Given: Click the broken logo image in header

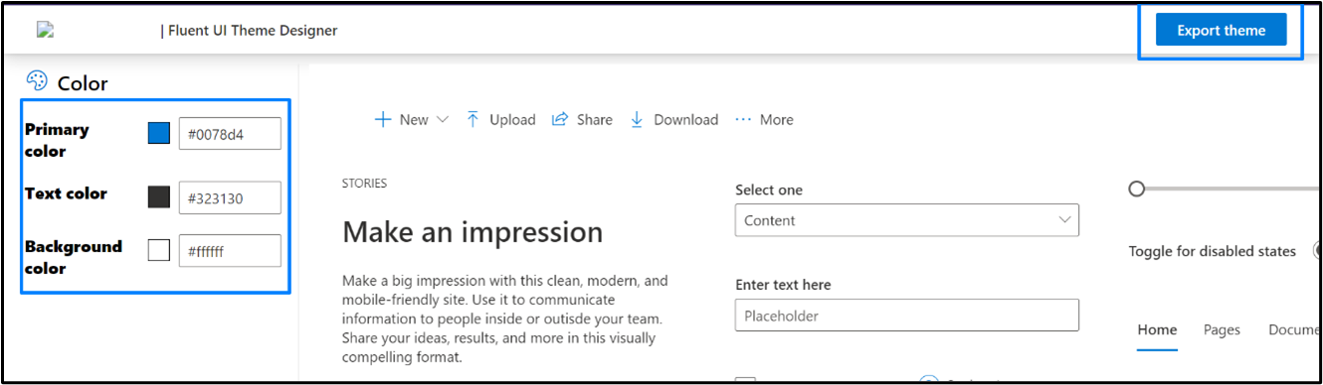Looking at the screenshot, I should click(x=45, y=30).
